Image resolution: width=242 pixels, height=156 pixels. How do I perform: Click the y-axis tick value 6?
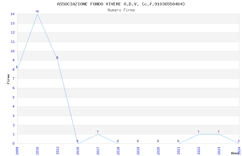coord(14,88)
